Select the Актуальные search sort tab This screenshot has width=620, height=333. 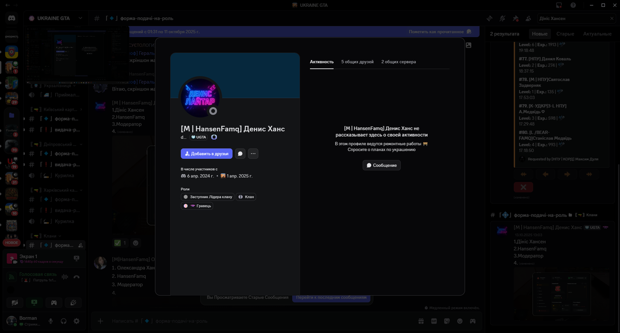pos(597,34)
